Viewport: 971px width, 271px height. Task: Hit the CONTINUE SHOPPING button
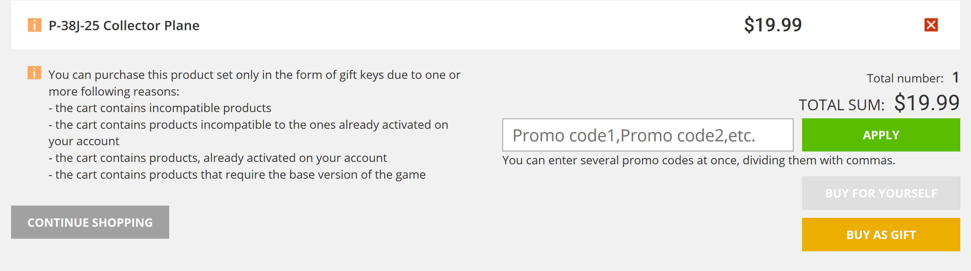pyautogui.click(x=90, y=222)
